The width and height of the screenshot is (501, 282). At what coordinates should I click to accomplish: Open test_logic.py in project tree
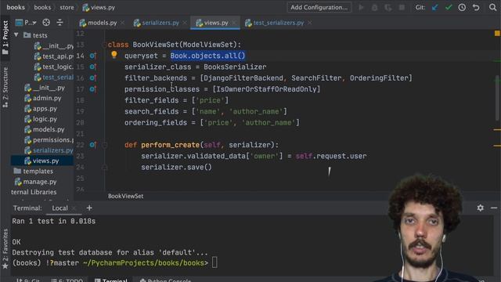[x=54, y=67]
